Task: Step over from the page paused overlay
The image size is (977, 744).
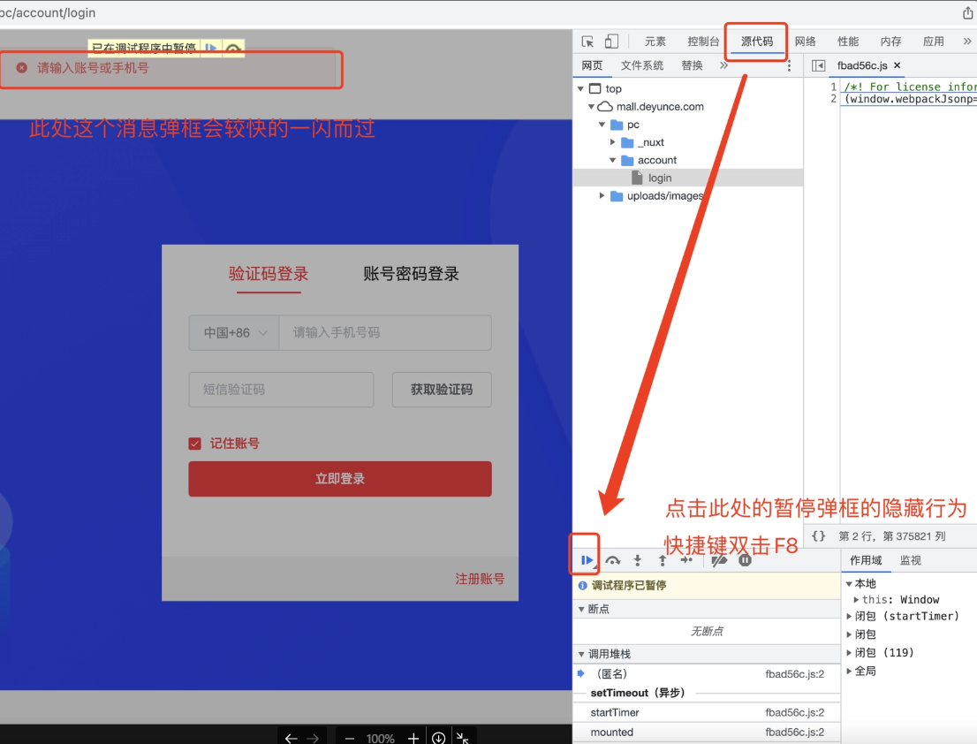Action: (x=233, y=49)
